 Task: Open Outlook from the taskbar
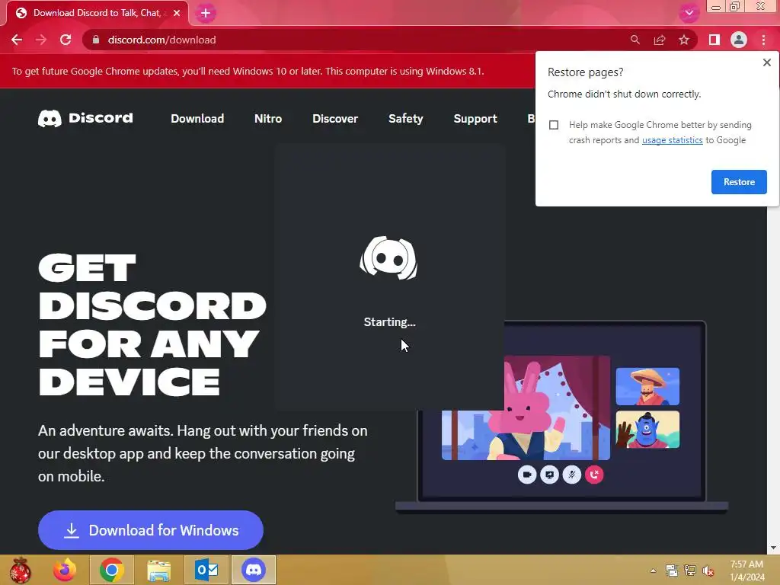tap(206, 570)
